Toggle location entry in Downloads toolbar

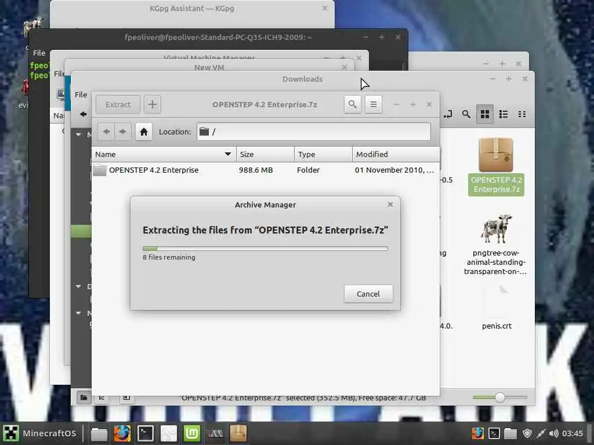point(448,114)
